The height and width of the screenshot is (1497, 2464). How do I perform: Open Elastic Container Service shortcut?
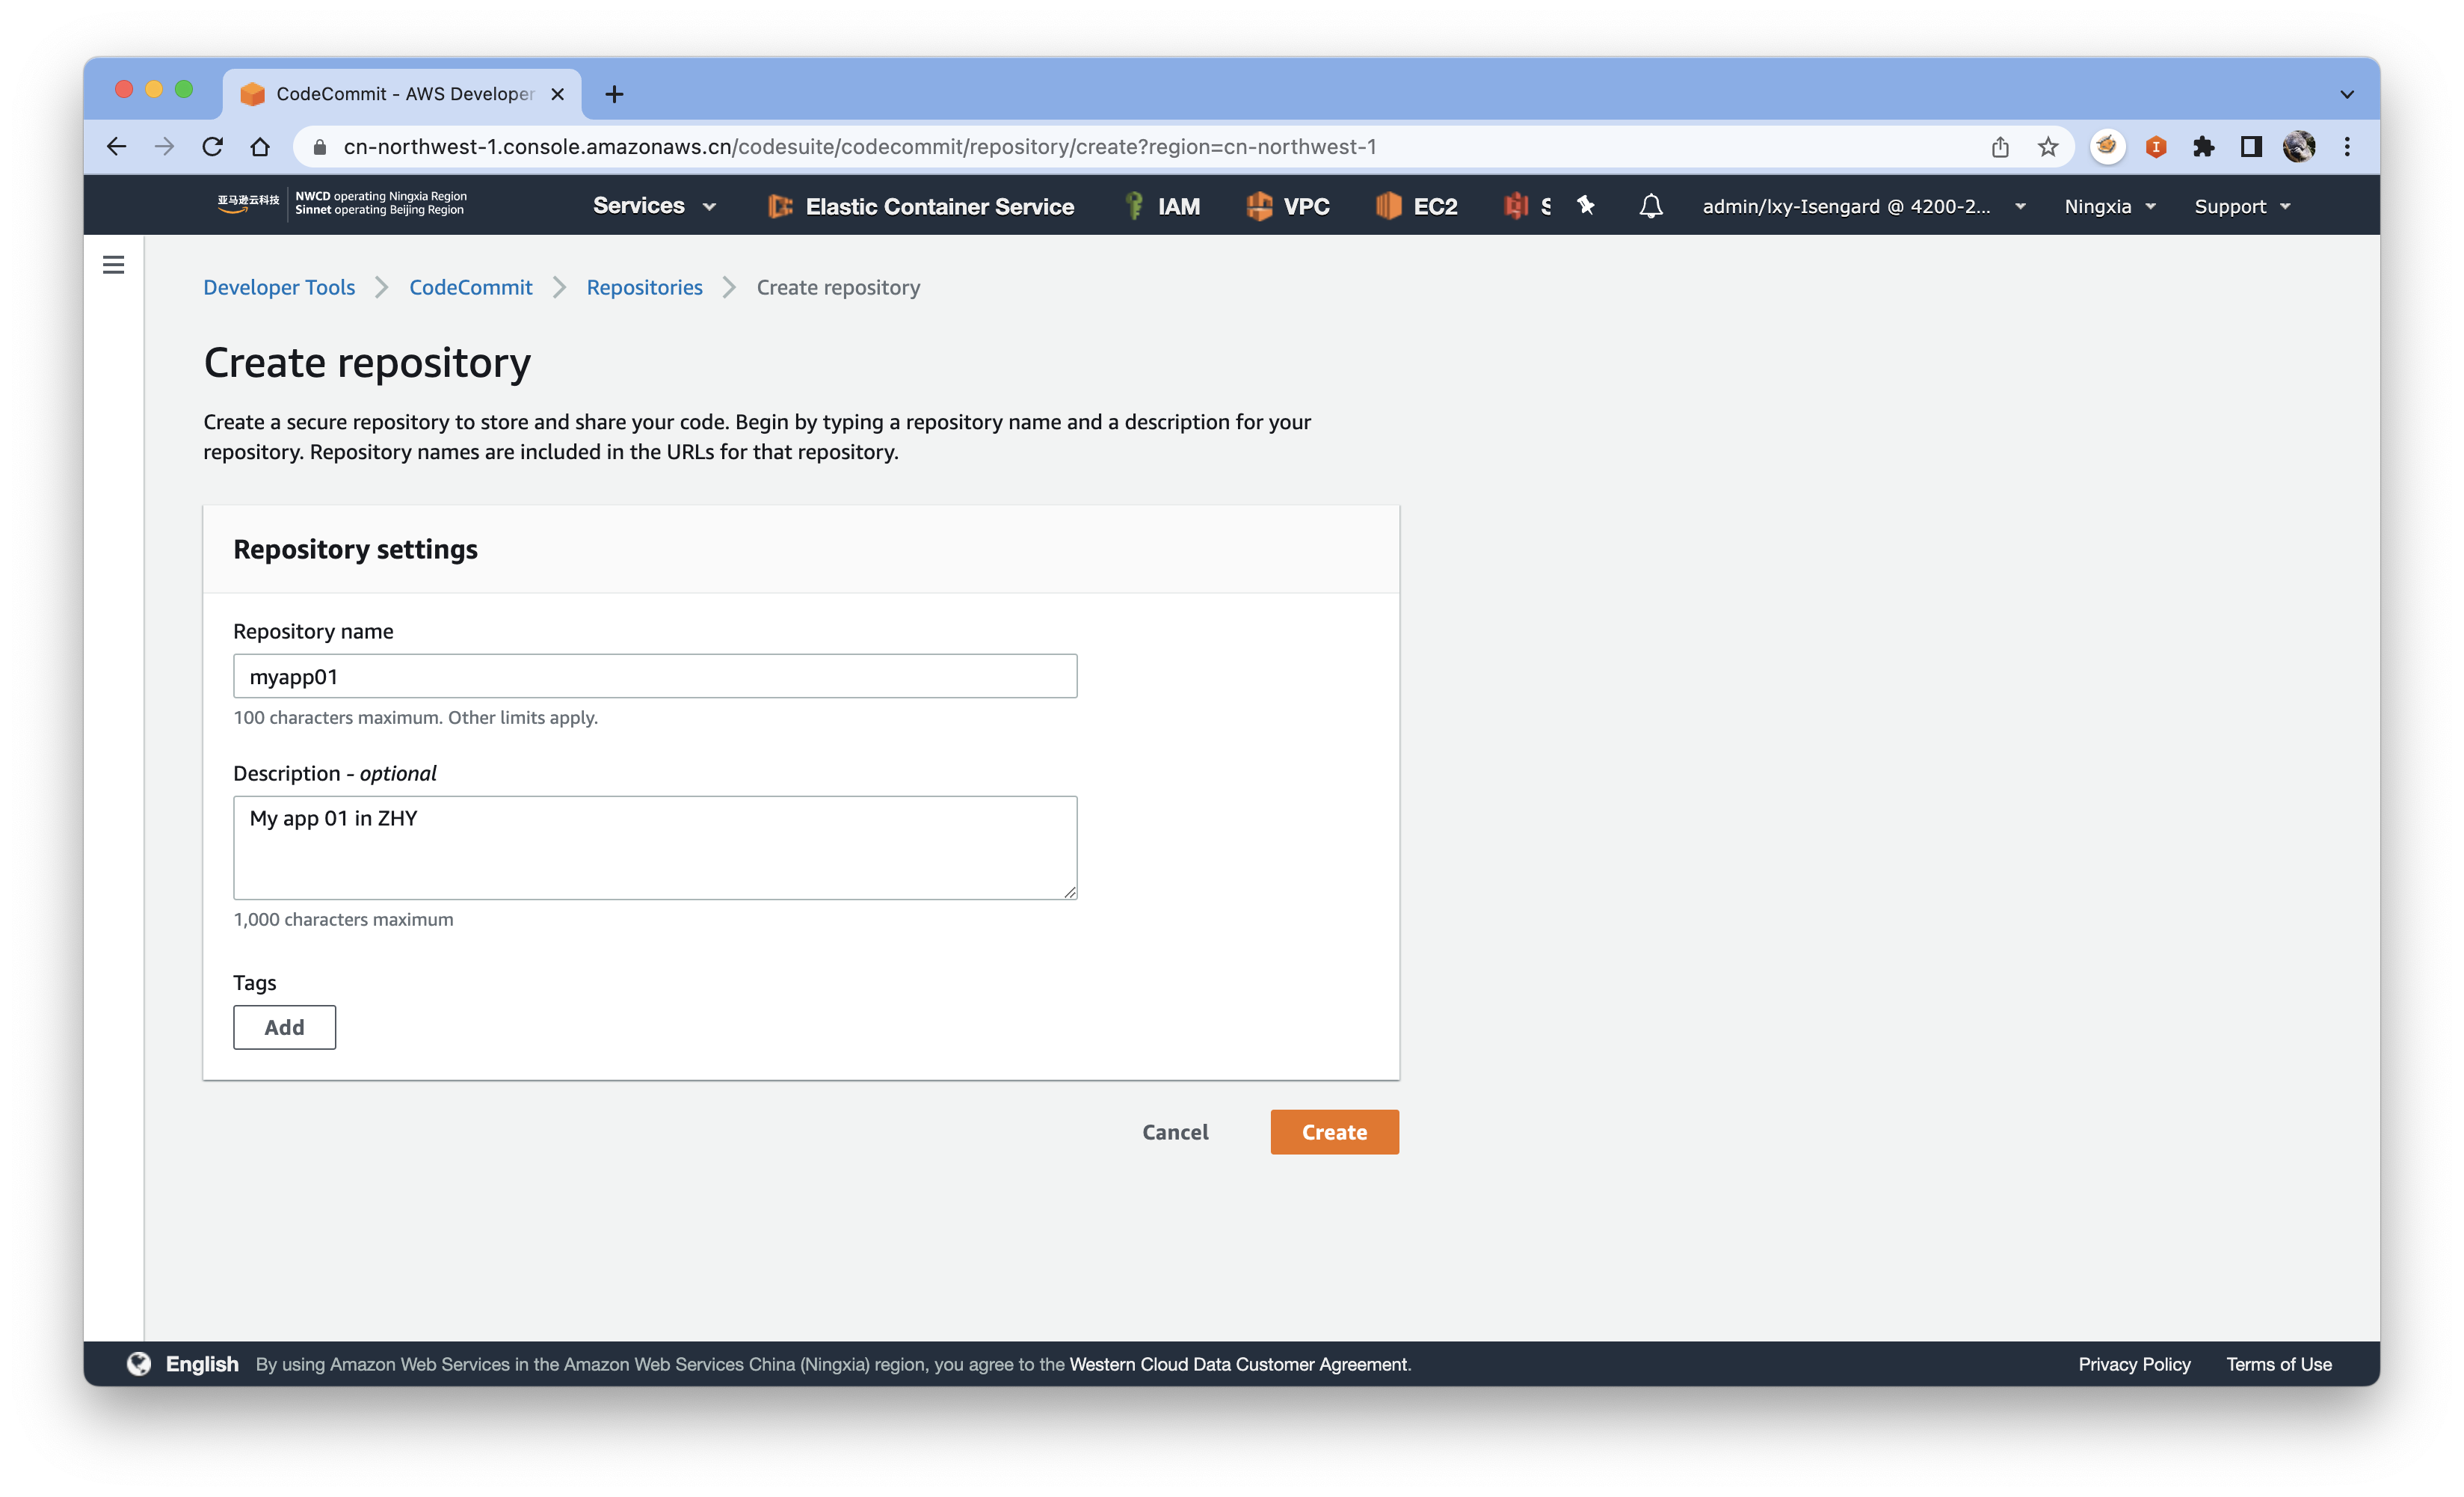(x=921, y=206)
